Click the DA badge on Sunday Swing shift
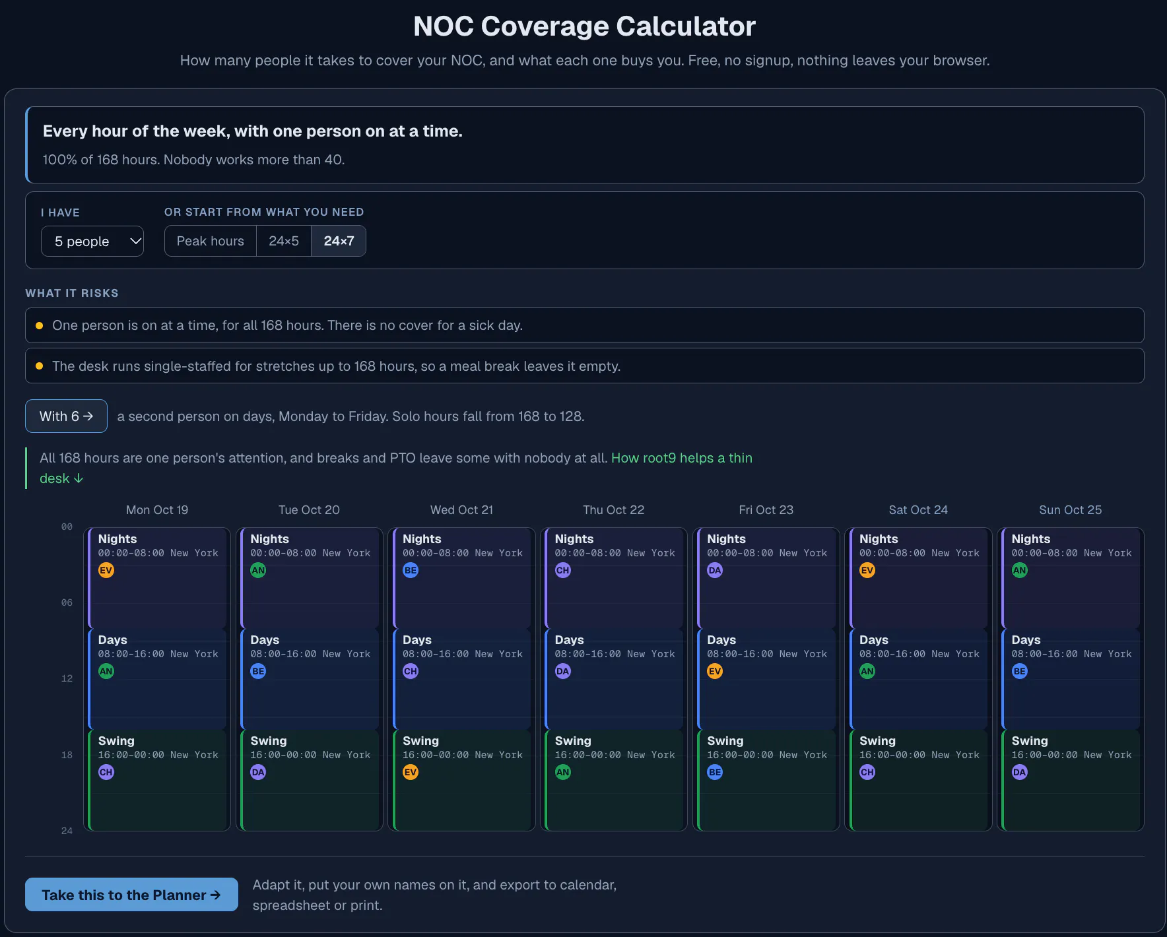Image resolution: width=1167 pixels, height=937 pixels. pos(1020,772)
